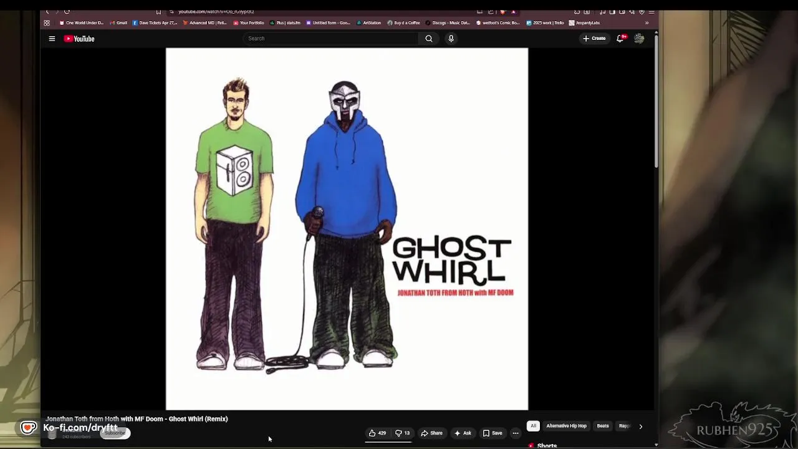Open JeopardyLabs bookmark
This screenshot has height=449, width=798.
point(584,23)
